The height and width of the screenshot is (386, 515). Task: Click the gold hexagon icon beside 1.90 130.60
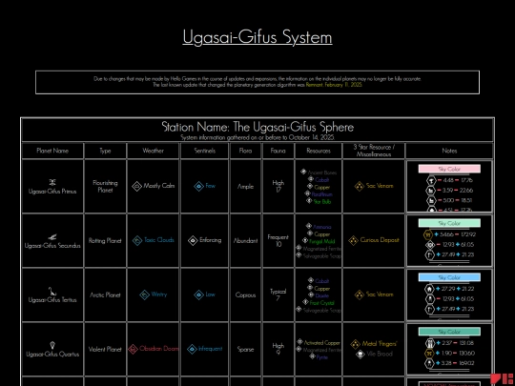(429, 354)
